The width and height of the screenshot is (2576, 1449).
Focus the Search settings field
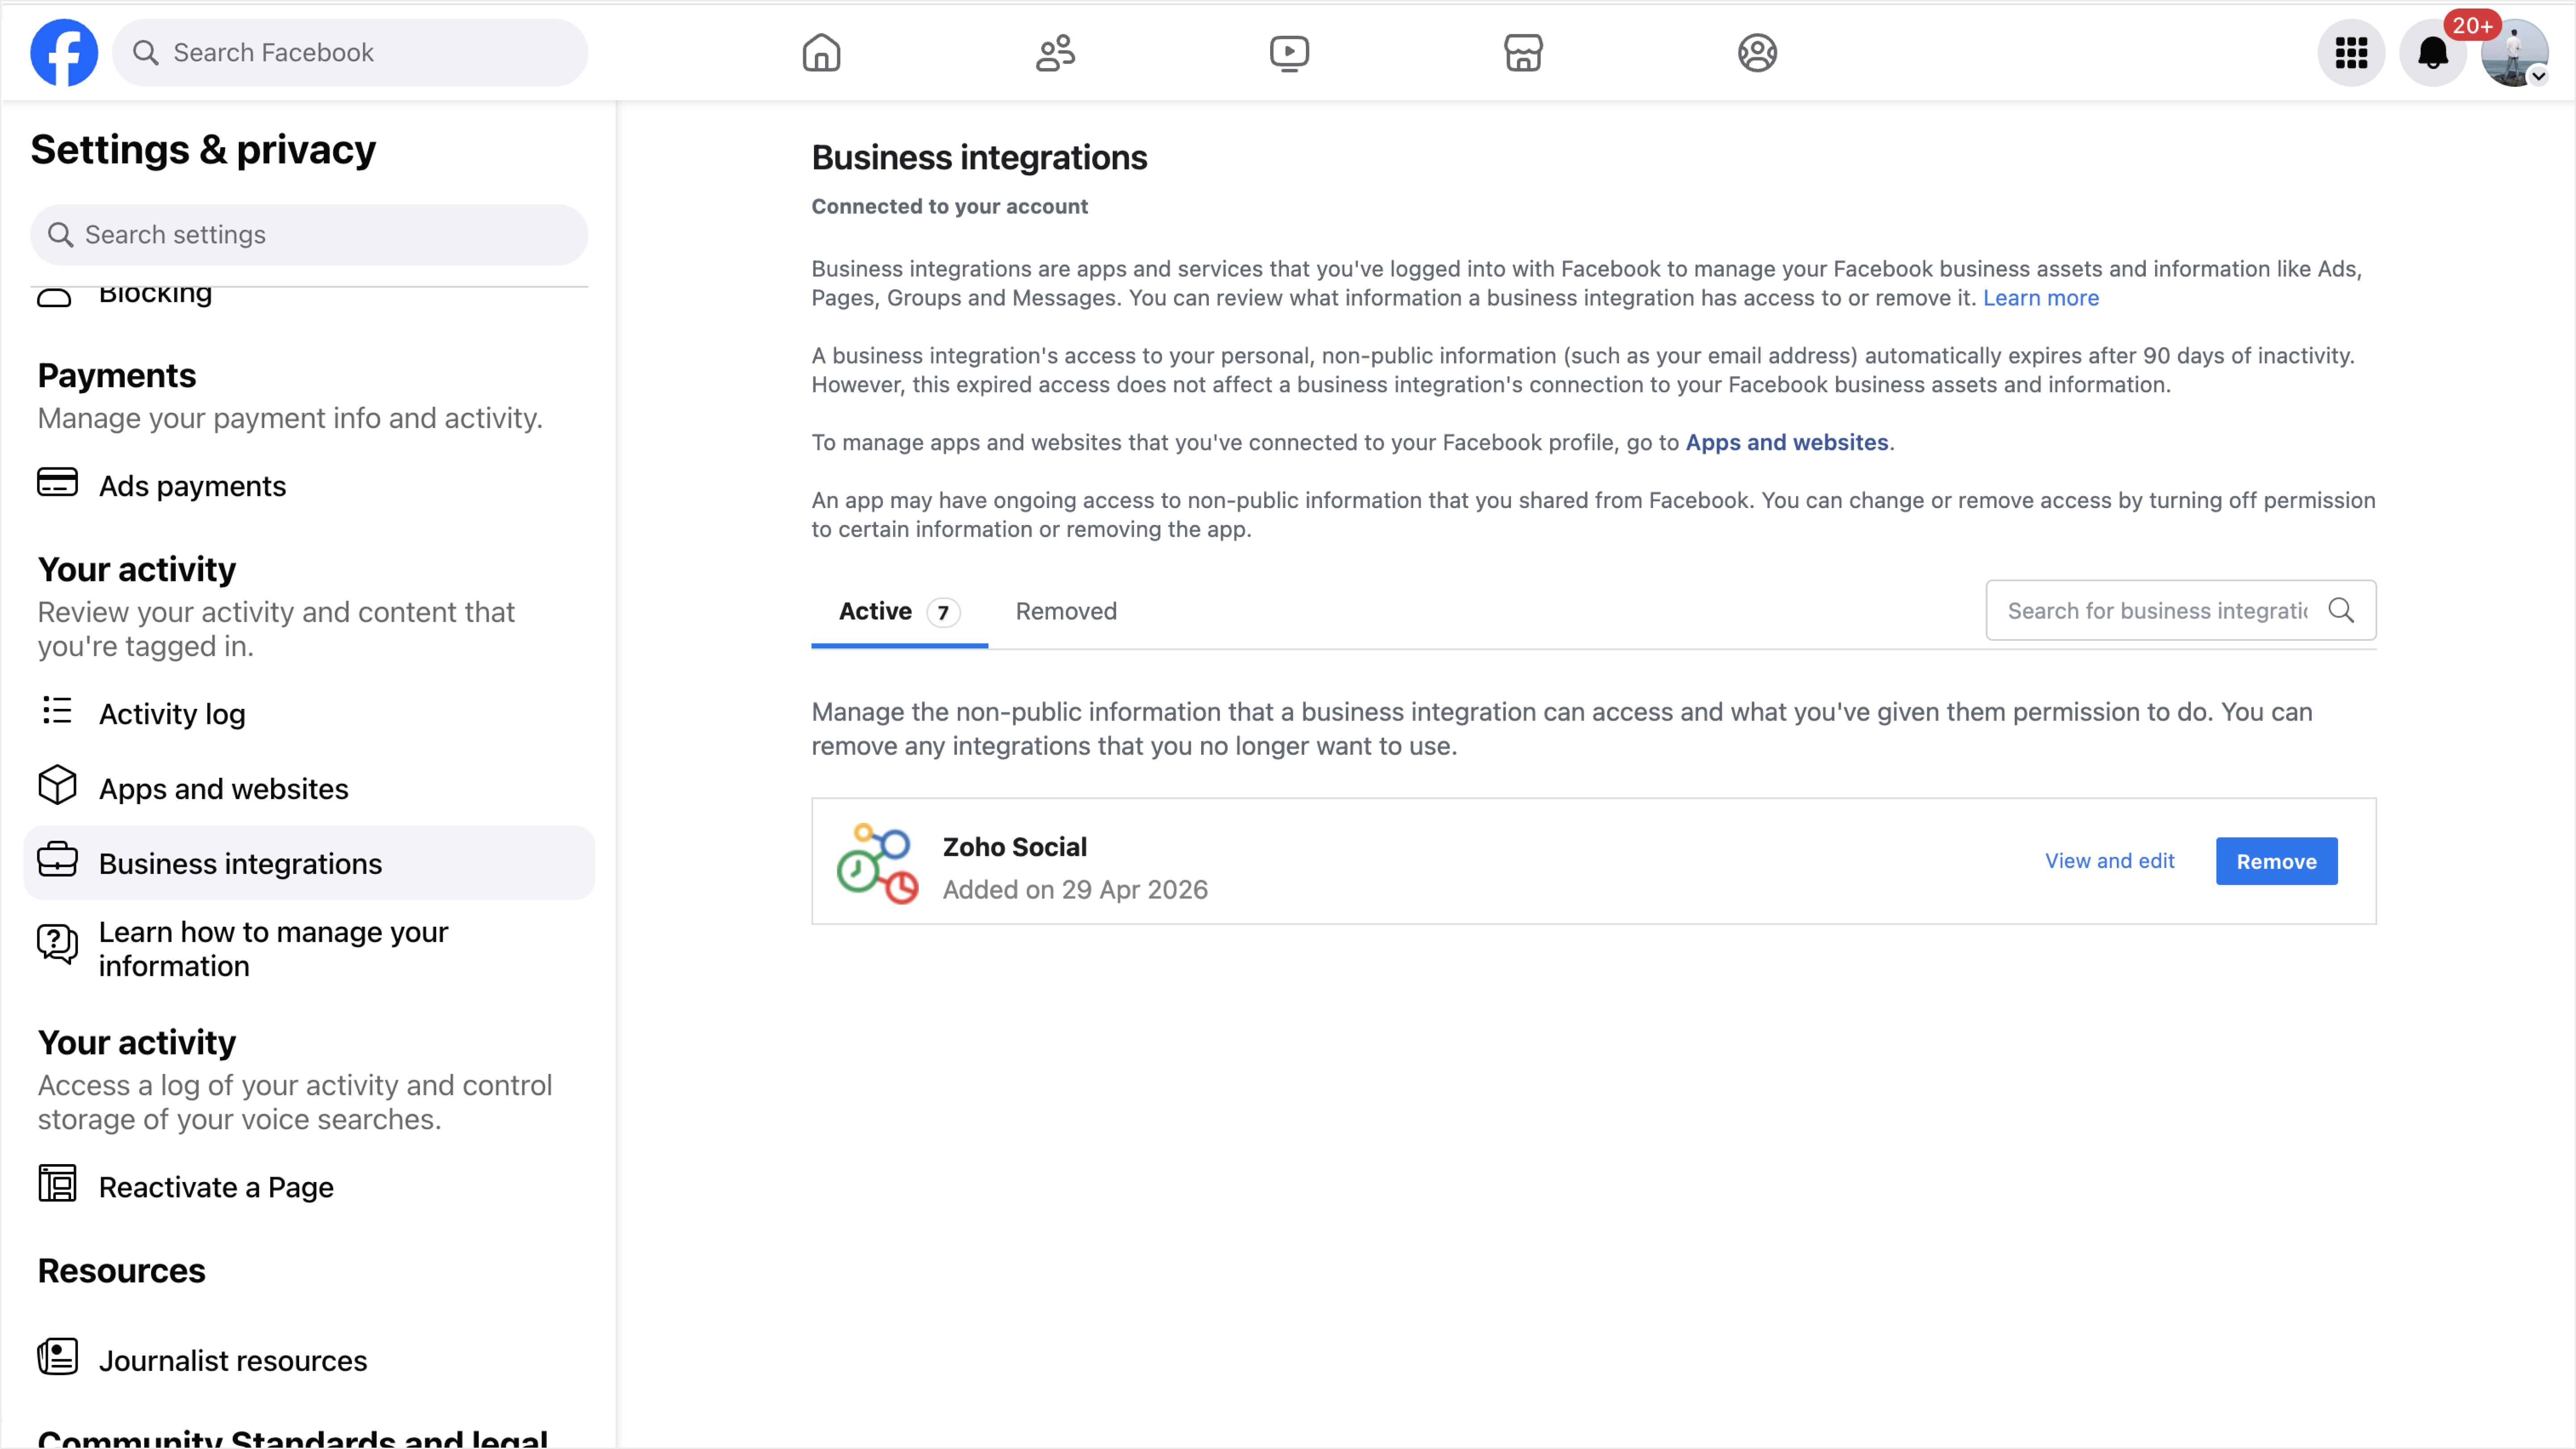(x=309, y=235)
